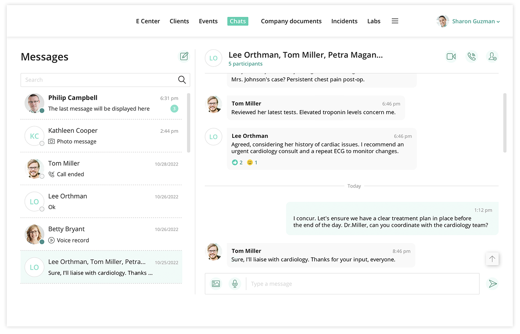
Task: Toggle the smiley reaction on Lee's message
Action: coord(252,162)
